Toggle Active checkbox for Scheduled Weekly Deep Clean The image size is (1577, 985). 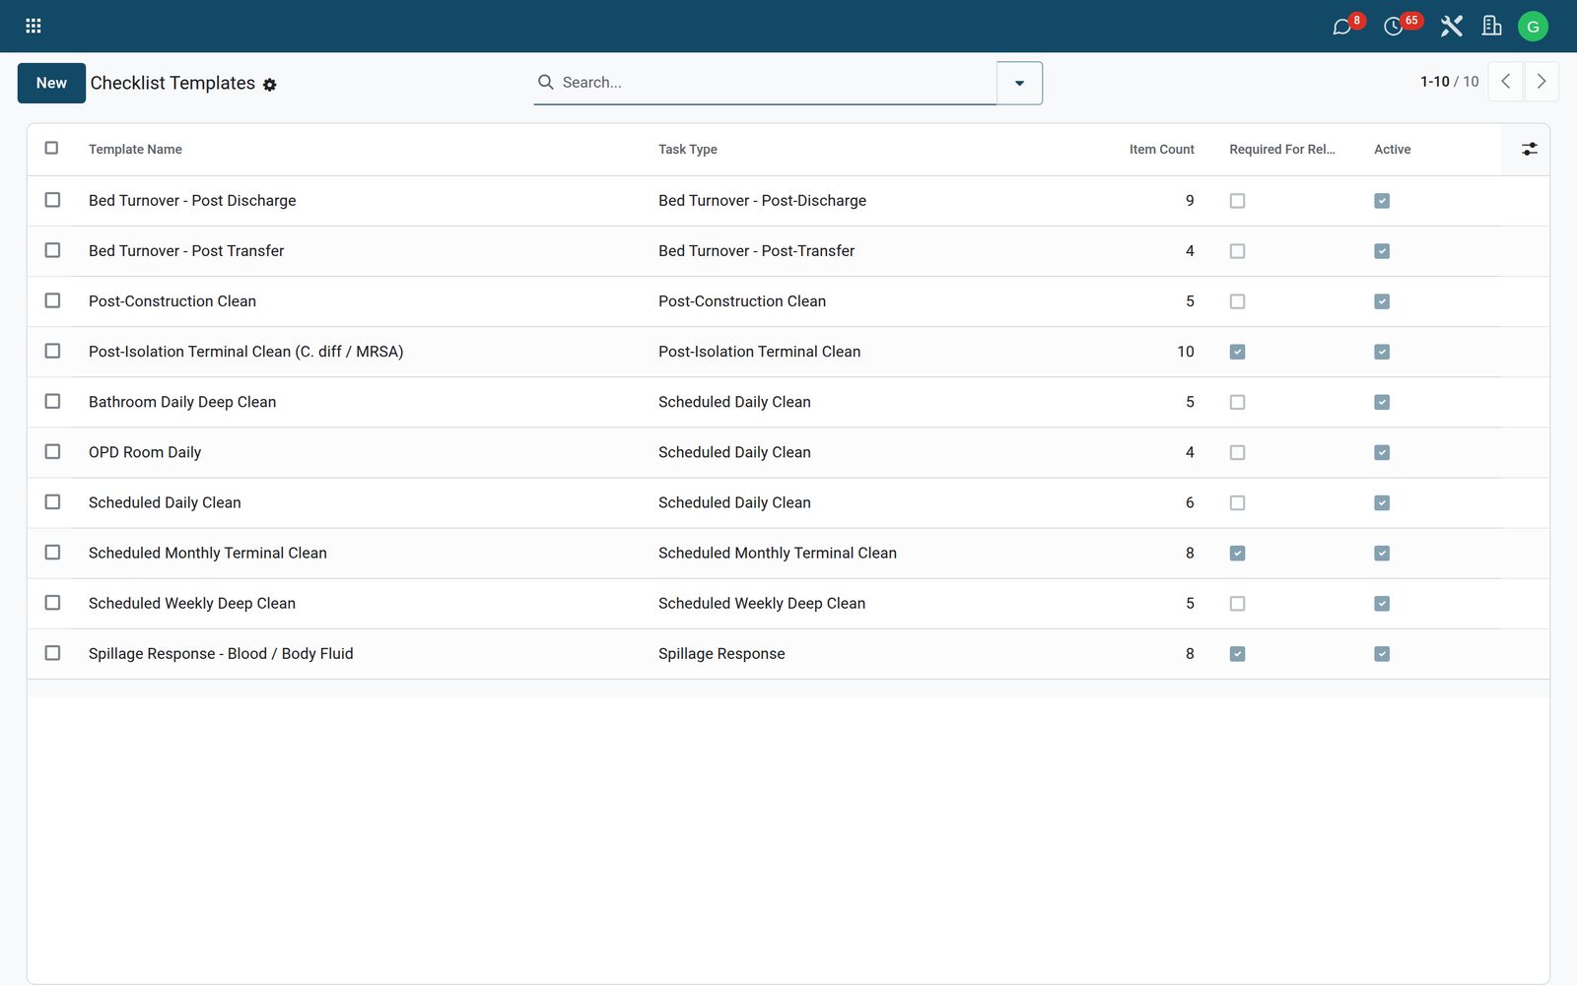1382,604
